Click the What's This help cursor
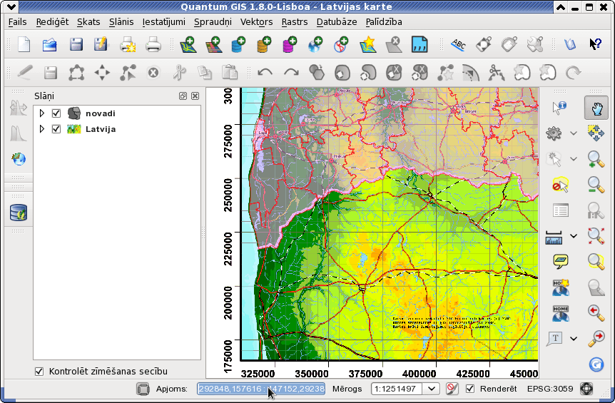The image size is (615, 403). click(x=596, y=44)
